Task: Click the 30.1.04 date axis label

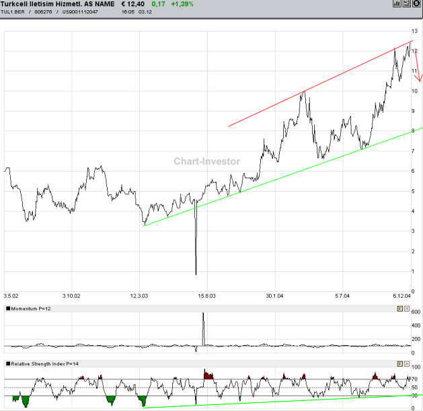Action: coord(274,296)
